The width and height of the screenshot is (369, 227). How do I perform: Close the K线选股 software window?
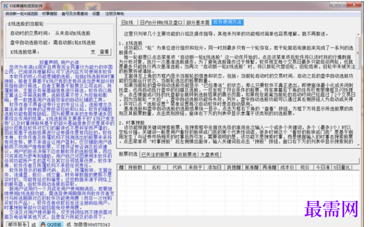coord(355,5)
